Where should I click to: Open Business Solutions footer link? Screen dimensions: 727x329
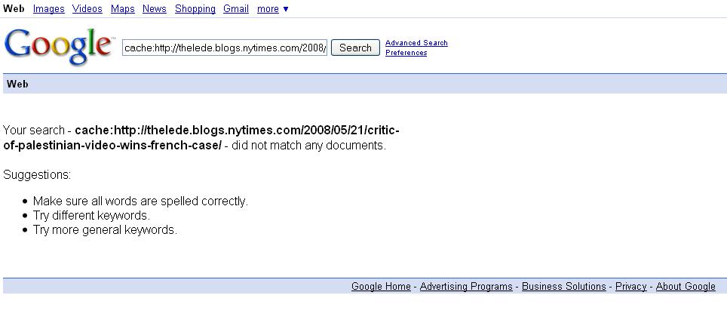pyautogui.click(x=564, y=286)
